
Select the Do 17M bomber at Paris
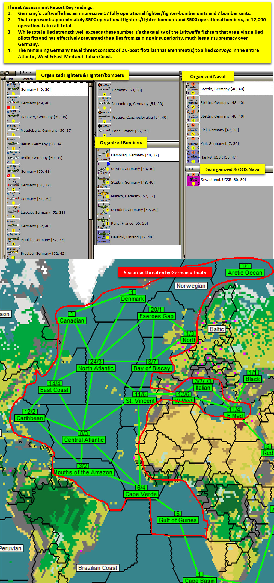pos(104,223)
